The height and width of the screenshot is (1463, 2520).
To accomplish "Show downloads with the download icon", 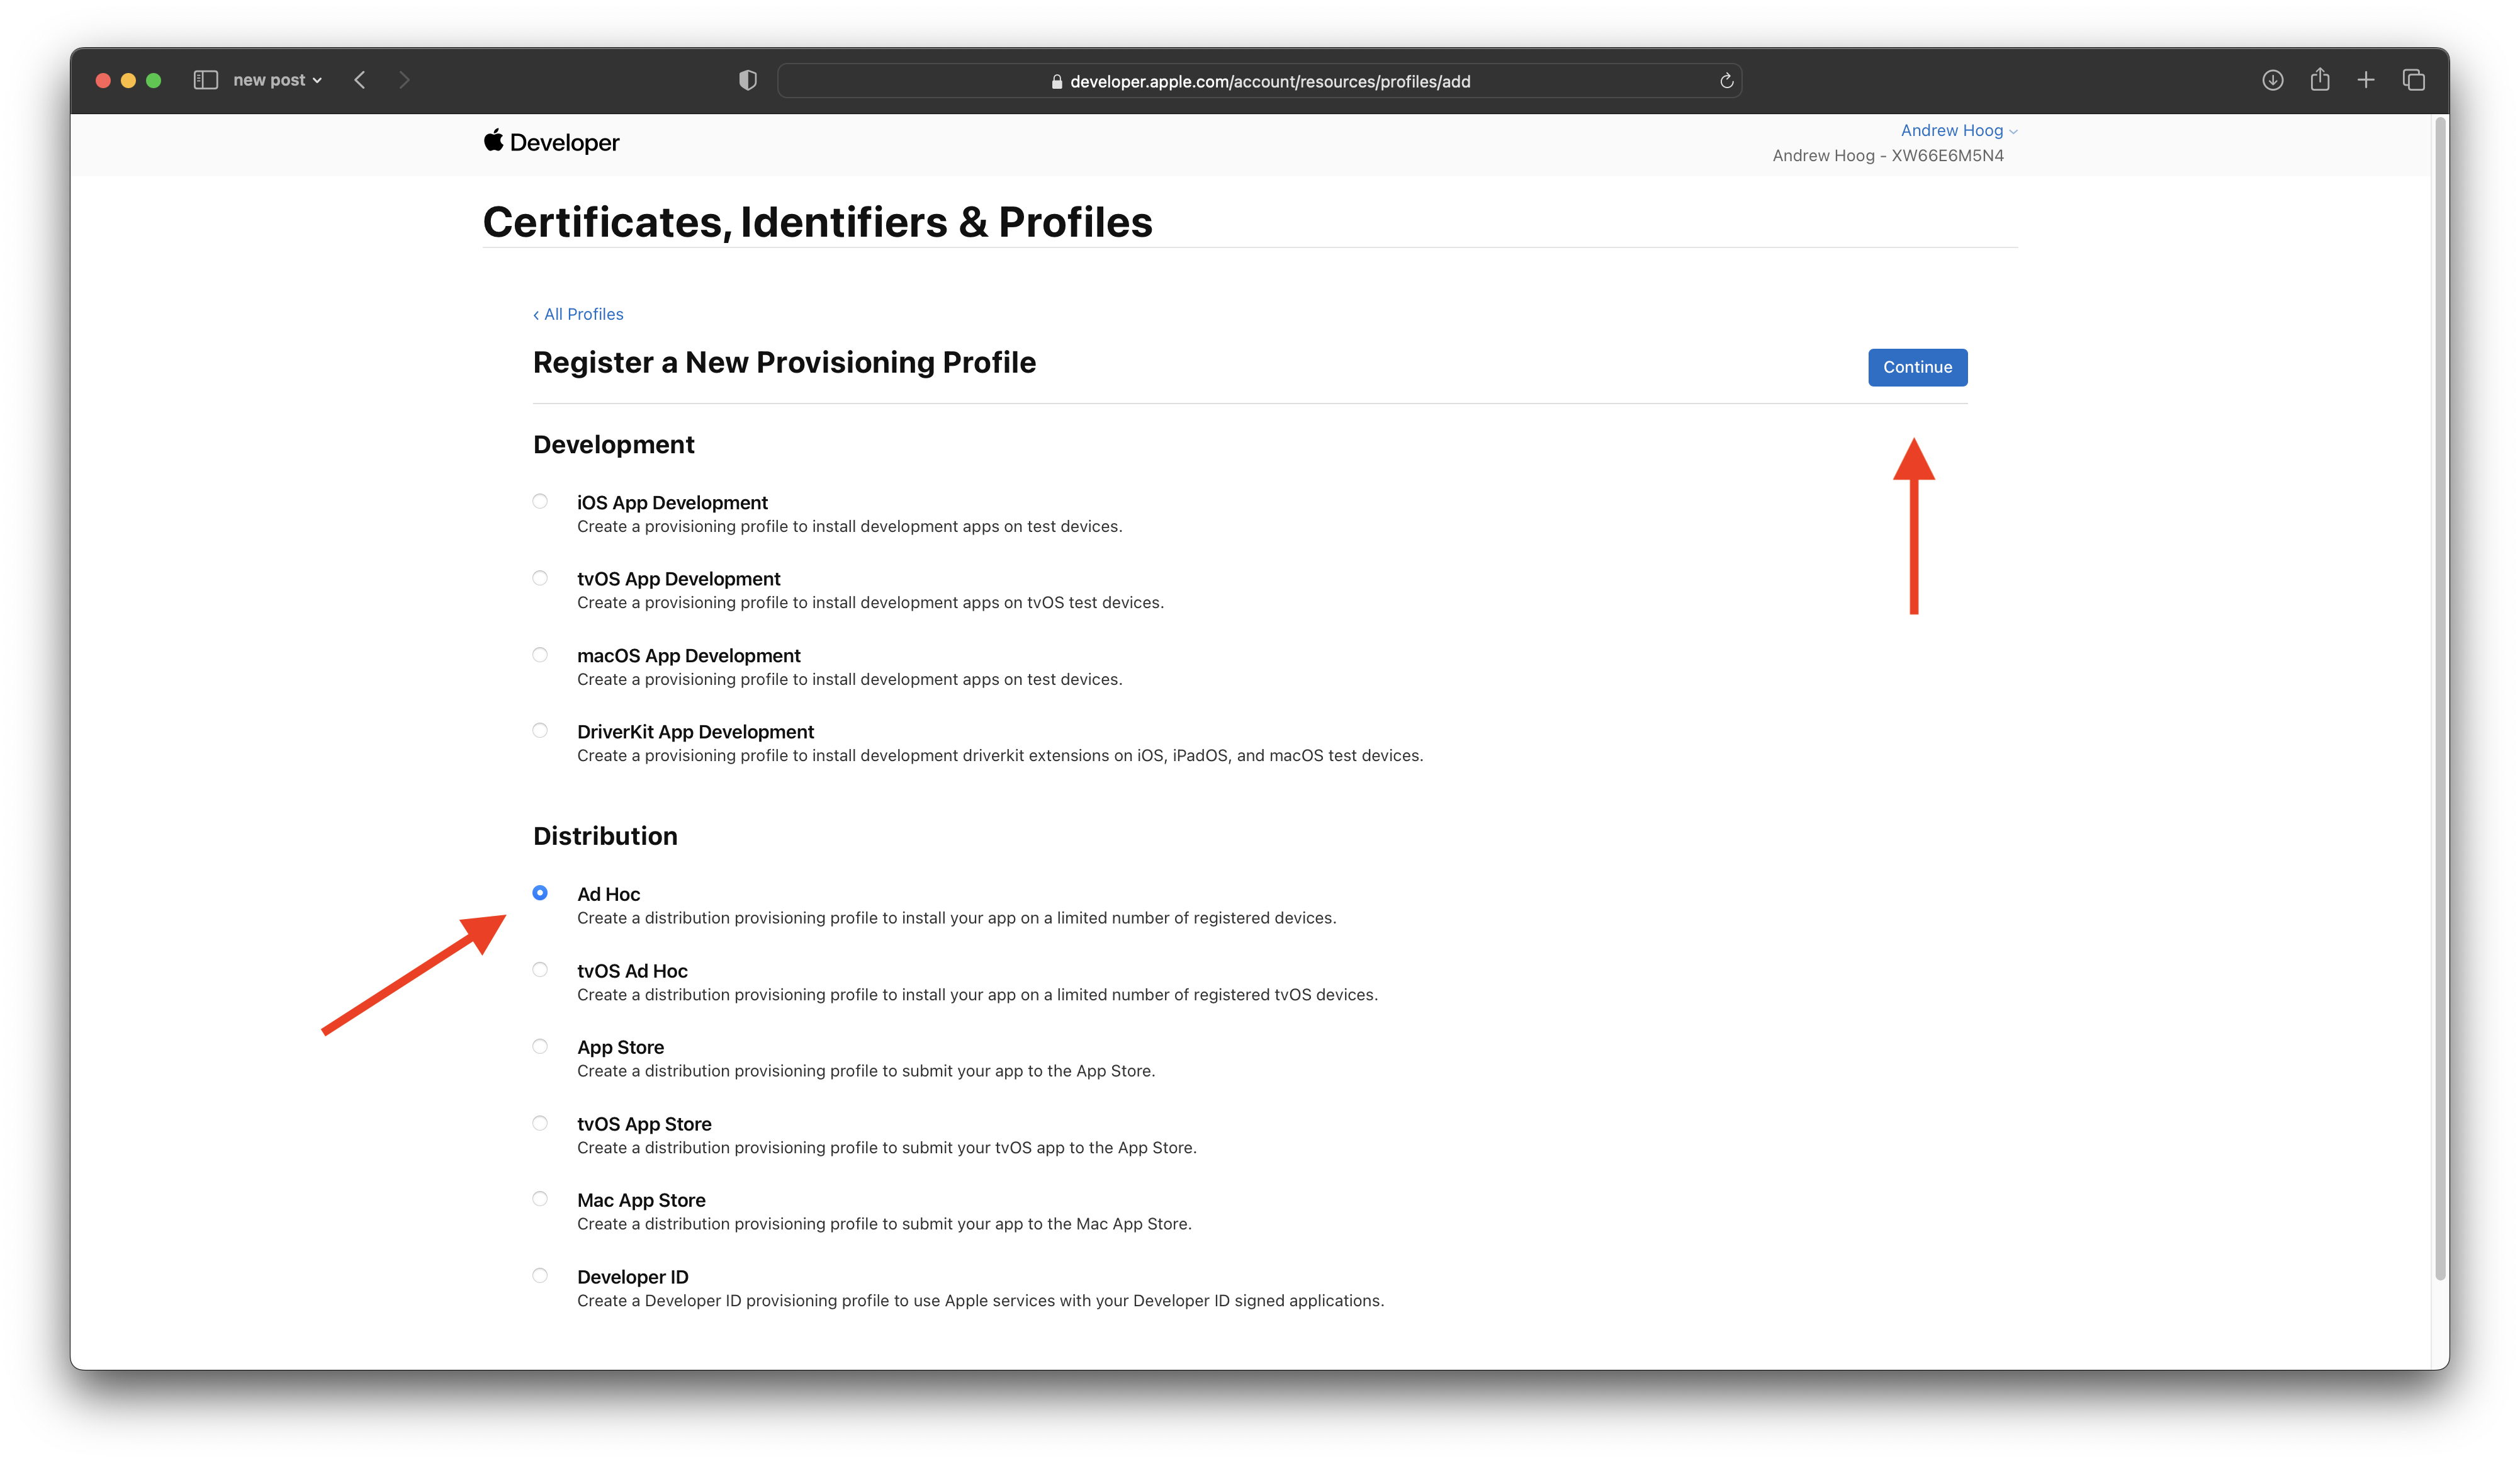I will (x=2272, y=80).
